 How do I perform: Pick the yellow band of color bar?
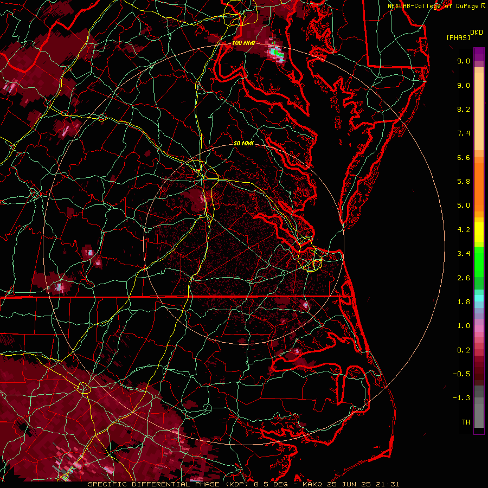coord(479,232)
